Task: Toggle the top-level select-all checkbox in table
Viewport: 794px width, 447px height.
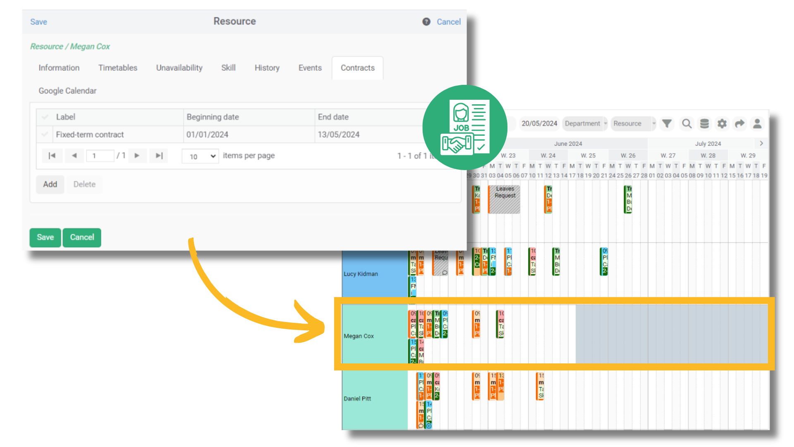Action: click(45, 116)
